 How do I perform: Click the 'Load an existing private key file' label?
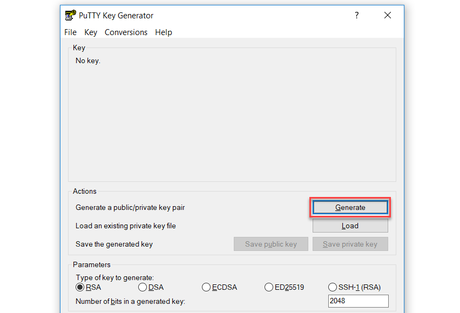point(126,226)
